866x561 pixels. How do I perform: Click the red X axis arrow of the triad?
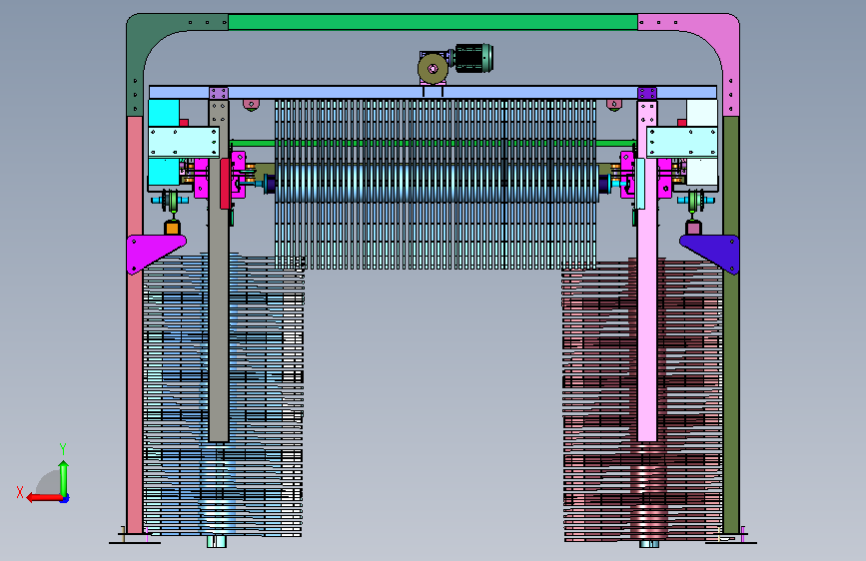44,497
